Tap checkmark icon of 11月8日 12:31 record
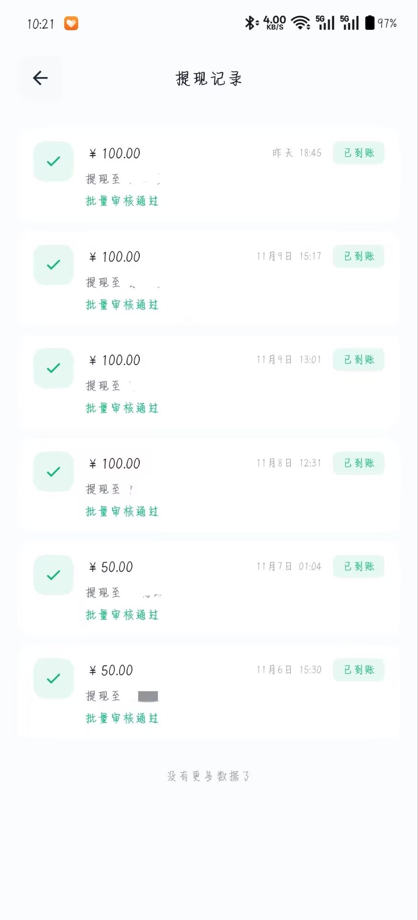Image resolution: width=418 pixels, height=920 pixels. click(x=54, y=472)
